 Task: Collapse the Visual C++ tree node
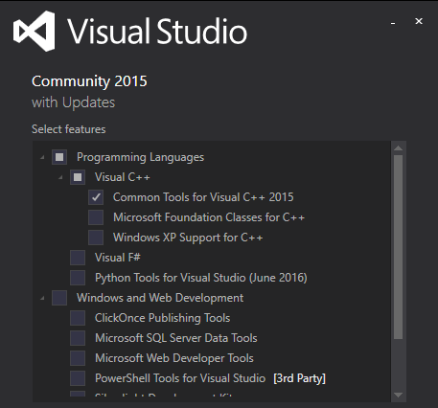[60, 177]
